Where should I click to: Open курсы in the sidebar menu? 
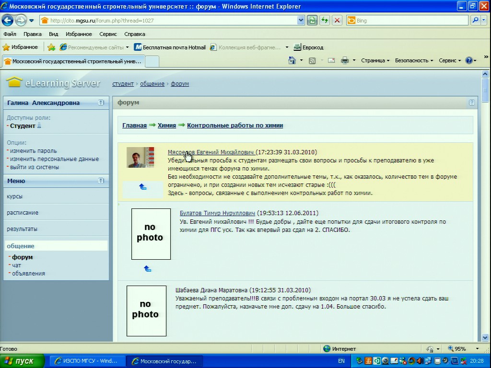pyautogui.click(x=14, y=196)
